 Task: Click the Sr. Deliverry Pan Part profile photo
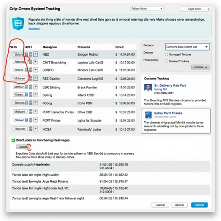[148, 88]
